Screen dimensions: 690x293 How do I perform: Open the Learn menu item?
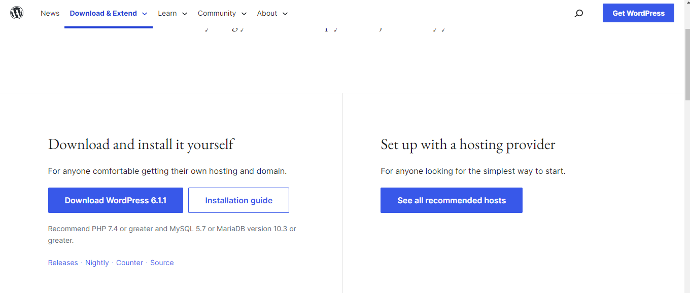(x=167, y=13)
